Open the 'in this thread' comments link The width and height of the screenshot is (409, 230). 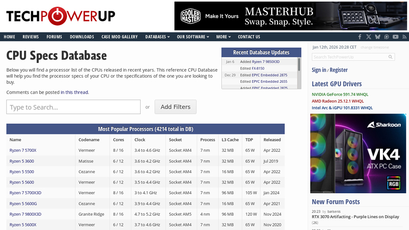pyautogui.click(x=74, y=93)
